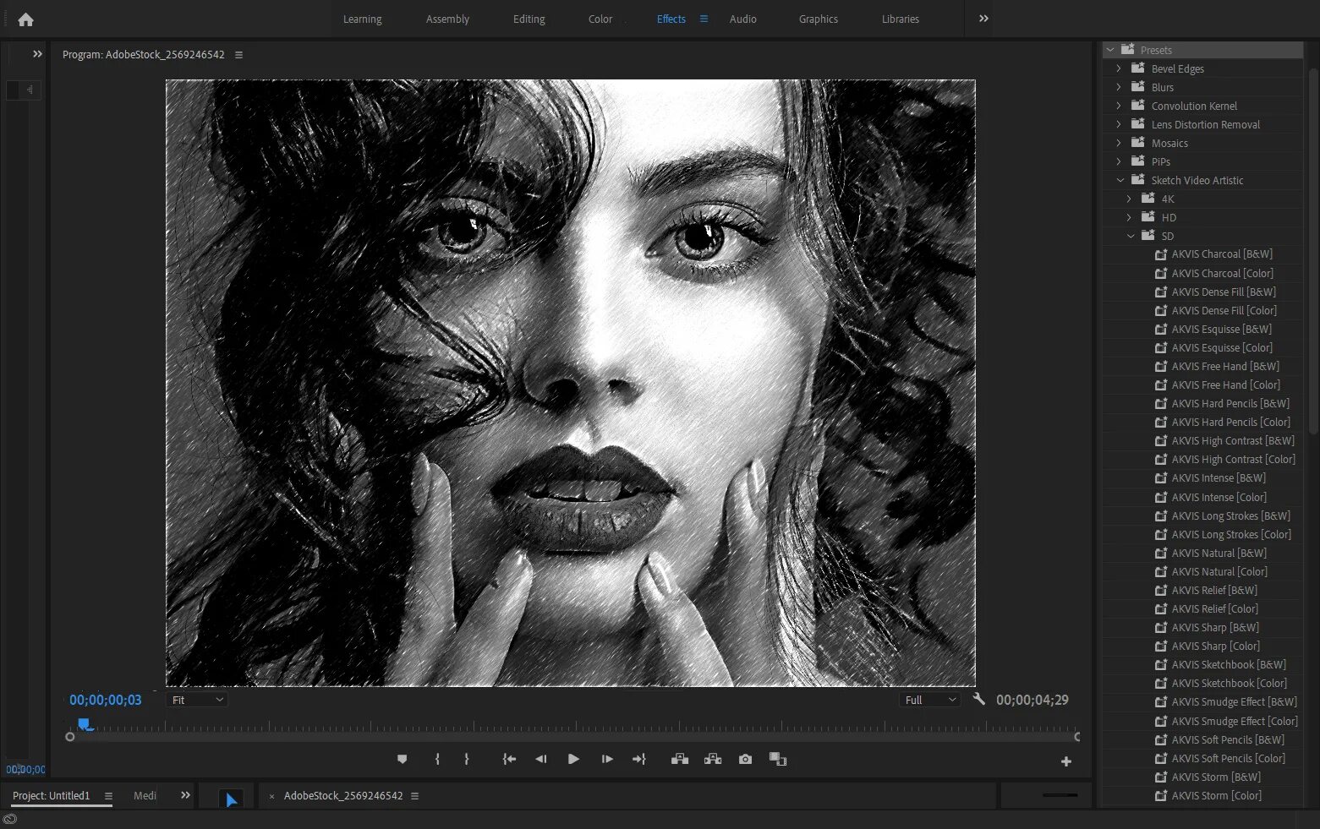The width and height of the screenshot is (1320, 829).
Task: Go to the Home screen icon
Action: [25, 19]
